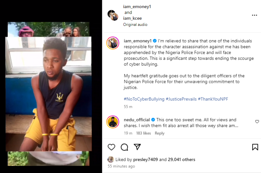Open iam_emoney1 profile picture beside caption

[112, 43]
